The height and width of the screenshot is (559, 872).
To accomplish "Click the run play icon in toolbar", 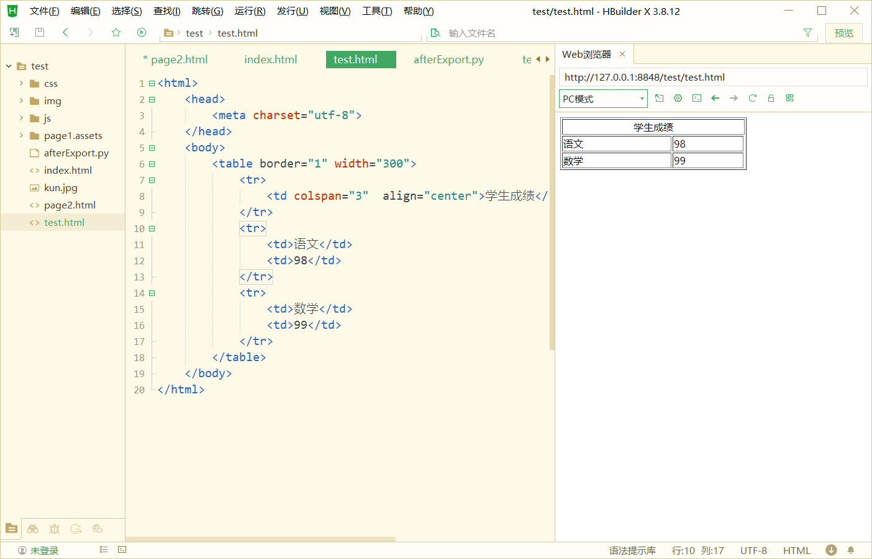I will click(142, 32).
